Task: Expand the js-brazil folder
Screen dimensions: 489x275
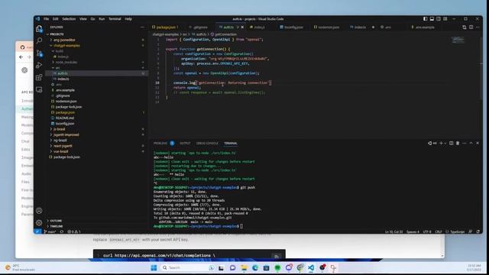Action: pyautogui.click(x=97, y=129)
